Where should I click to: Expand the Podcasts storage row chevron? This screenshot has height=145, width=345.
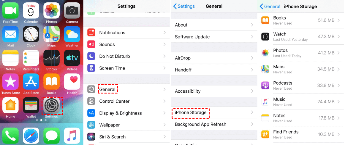338,86
